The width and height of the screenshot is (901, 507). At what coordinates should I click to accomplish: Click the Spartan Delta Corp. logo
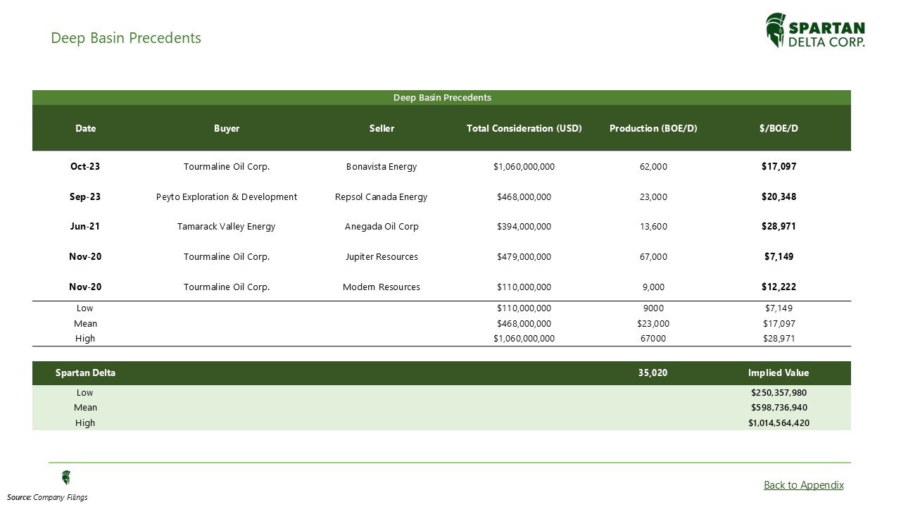[815, 30]
